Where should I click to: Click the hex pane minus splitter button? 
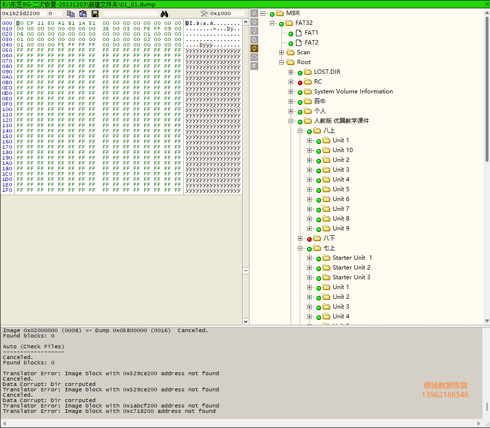pyautogui.click(x=245, y=270)
